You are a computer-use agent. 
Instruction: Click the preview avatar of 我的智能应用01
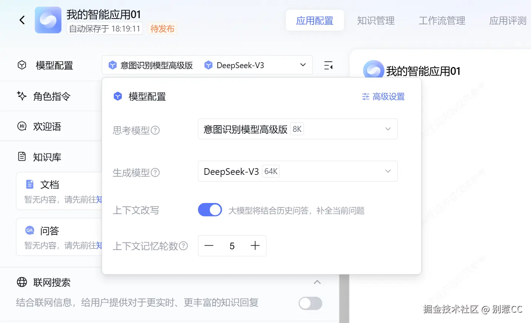[x=373, y=69]
